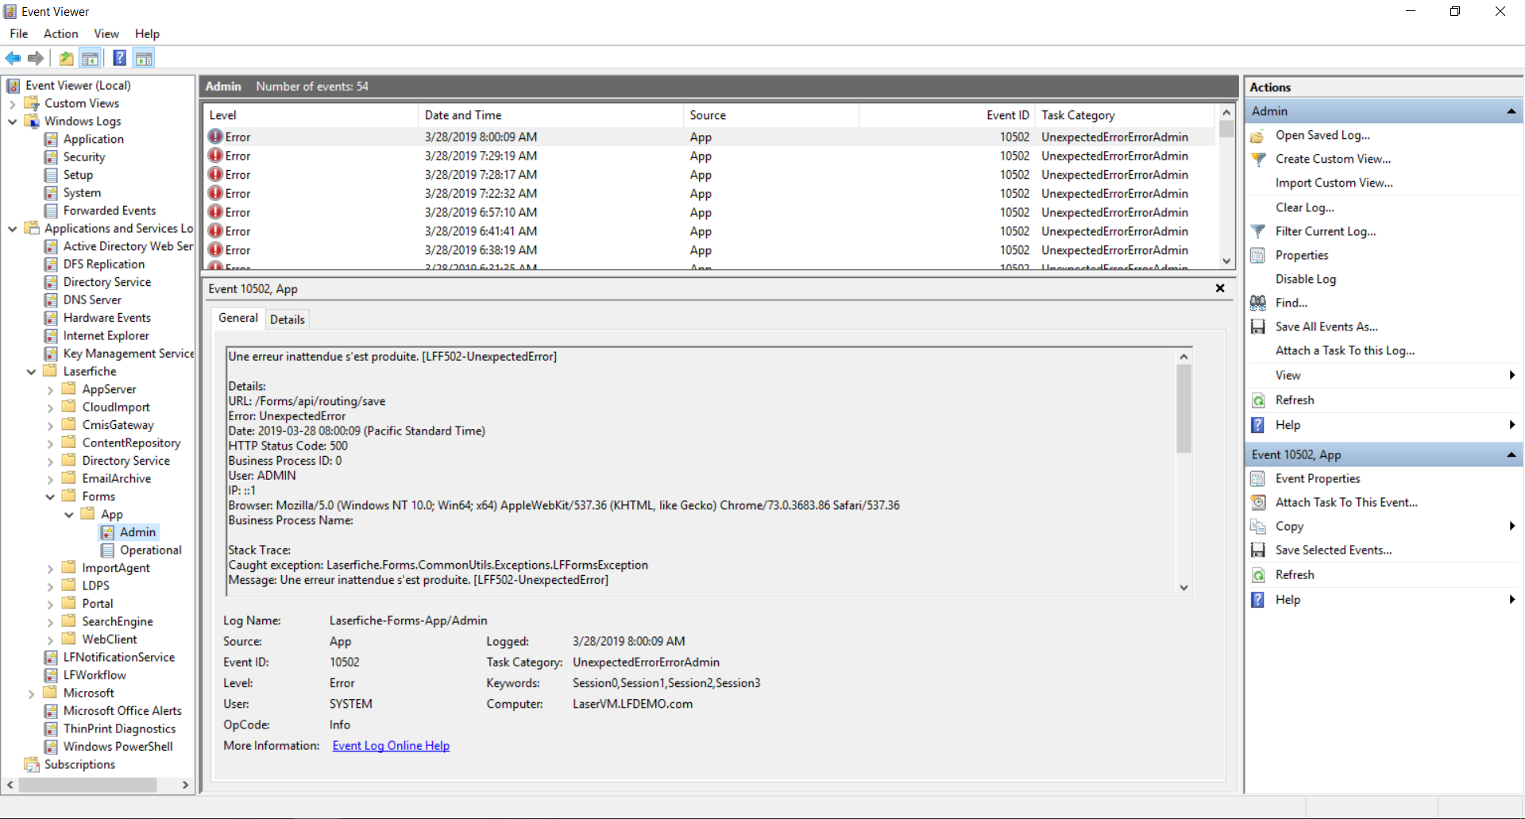Select the 3/28/2019 7:22:32 AM error event

click(709, 193)
